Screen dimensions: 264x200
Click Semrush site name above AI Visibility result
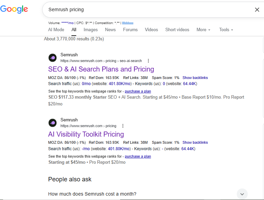pyautogui.click(x=69, y=120)
